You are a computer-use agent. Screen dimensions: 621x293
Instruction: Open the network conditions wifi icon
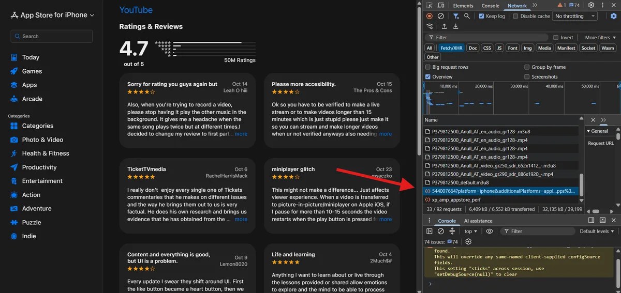[430, 26]
